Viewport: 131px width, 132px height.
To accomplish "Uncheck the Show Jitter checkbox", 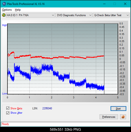I will (x=8, y=113).
